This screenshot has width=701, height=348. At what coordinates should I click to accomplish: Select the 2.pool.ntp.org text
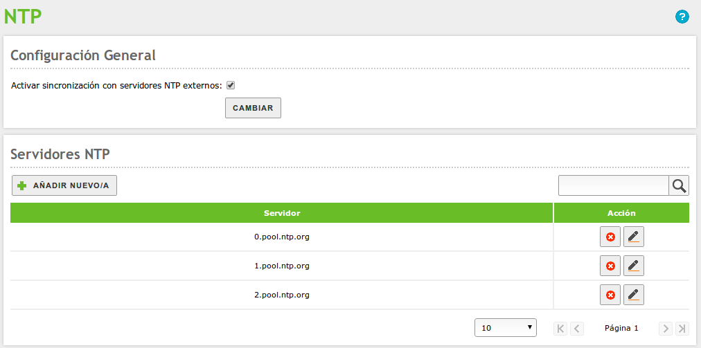coord(282,295)
